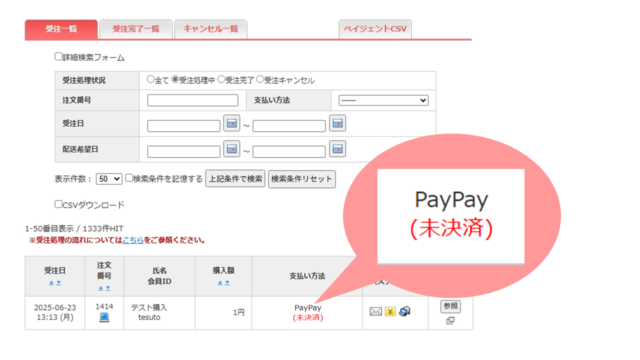Open calendar for 配送希望日 end date
The height and width of the screenshot is (360, 640).
(x=337, y=149)
